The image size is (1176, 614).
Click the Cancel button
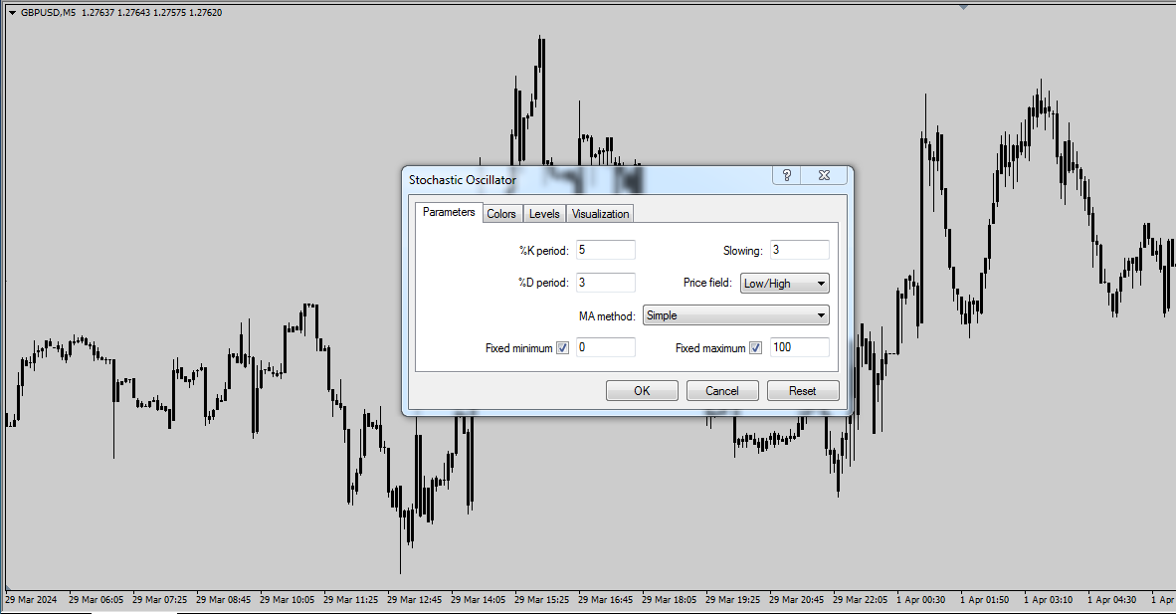(722, 391)
